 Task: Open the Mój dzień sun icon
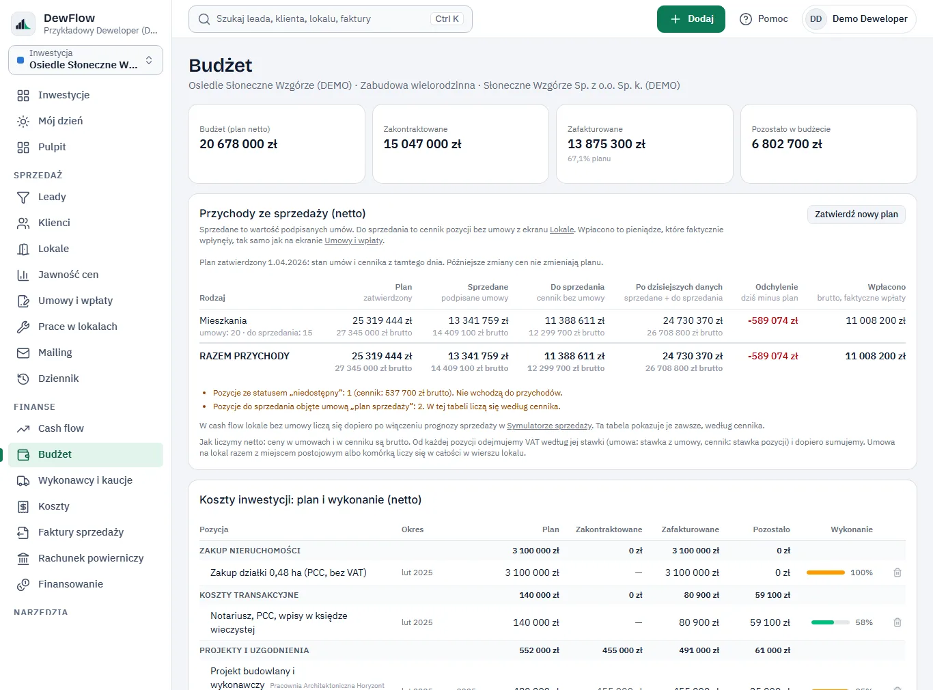pyautogui.click(x=23, y=121)
